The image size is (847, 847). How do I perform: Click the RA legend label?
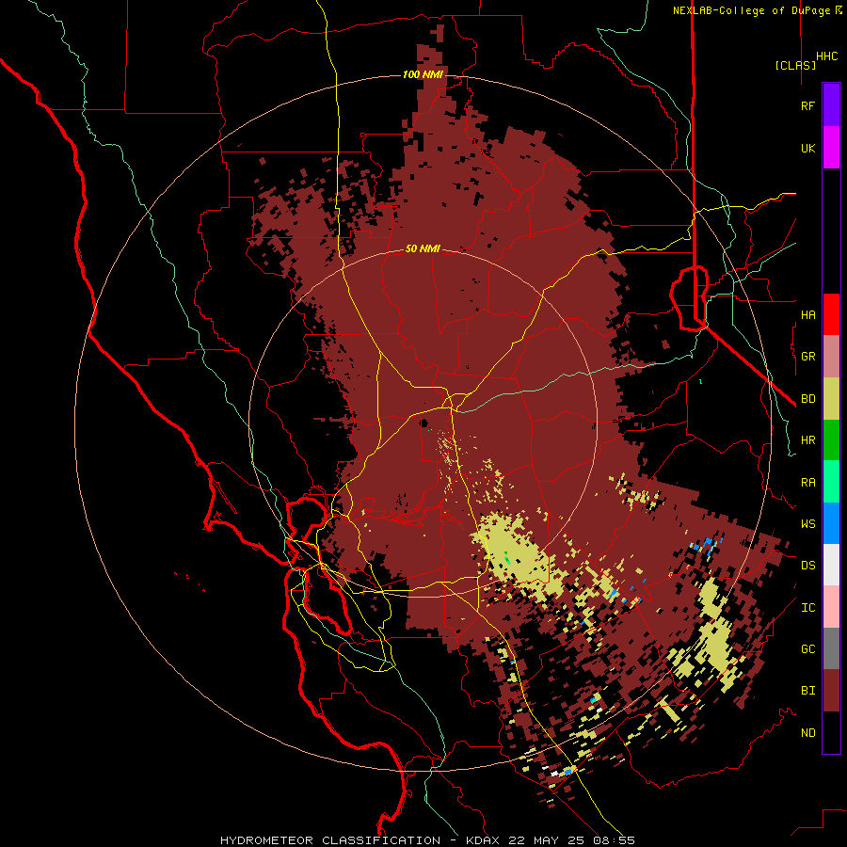[x=807, y=483]
